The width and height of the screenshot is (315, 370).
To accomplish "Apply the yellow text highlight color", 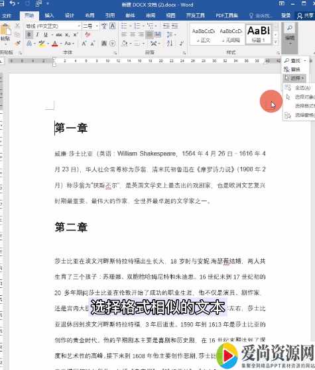I will [42, 44].
